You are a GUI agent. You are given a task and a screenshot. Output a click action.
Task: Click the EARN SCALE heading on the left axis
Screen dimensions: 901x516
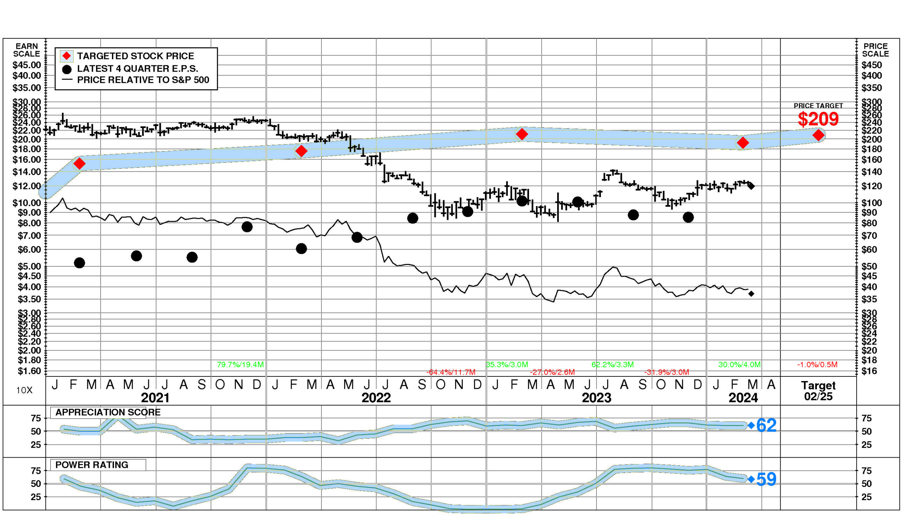pyautogui.click(x=26, y=50)
